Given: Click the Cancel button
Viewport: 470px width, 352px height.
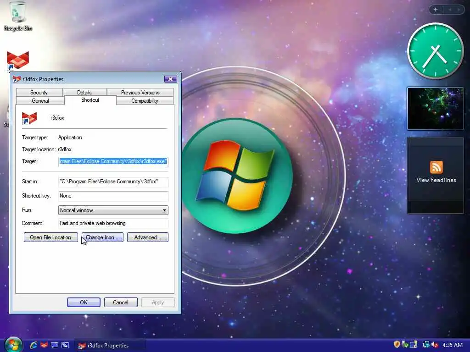Looking at the screenshot, I should [121, 302].
